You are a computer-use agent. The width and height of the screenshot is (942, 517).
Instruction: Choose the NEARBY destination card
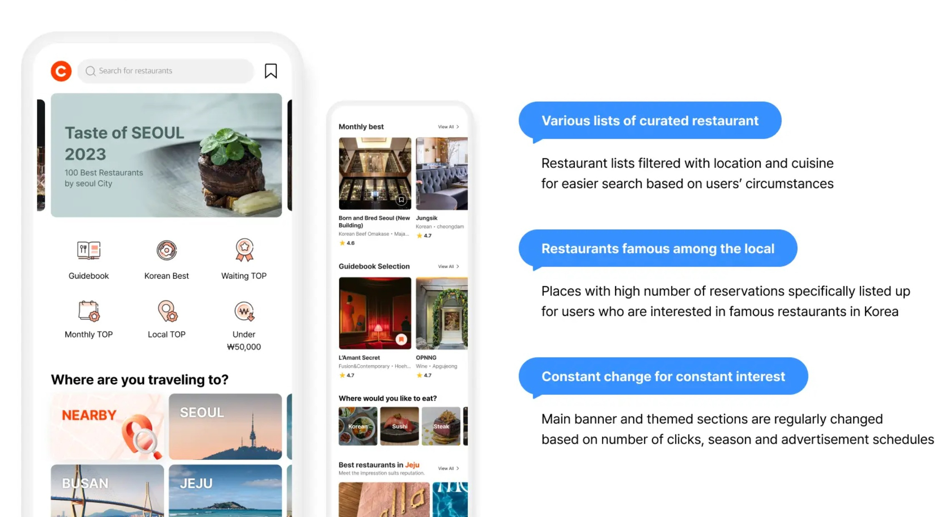pos(107,426)
